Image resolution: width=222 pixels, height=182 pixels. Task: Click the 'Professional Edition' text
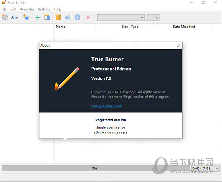[x=111, y=69]
